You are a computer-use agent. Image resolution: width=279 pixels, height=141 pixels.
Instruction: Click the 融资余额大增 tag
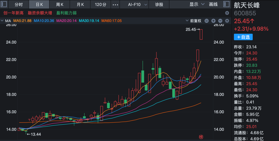coord(40,13)
